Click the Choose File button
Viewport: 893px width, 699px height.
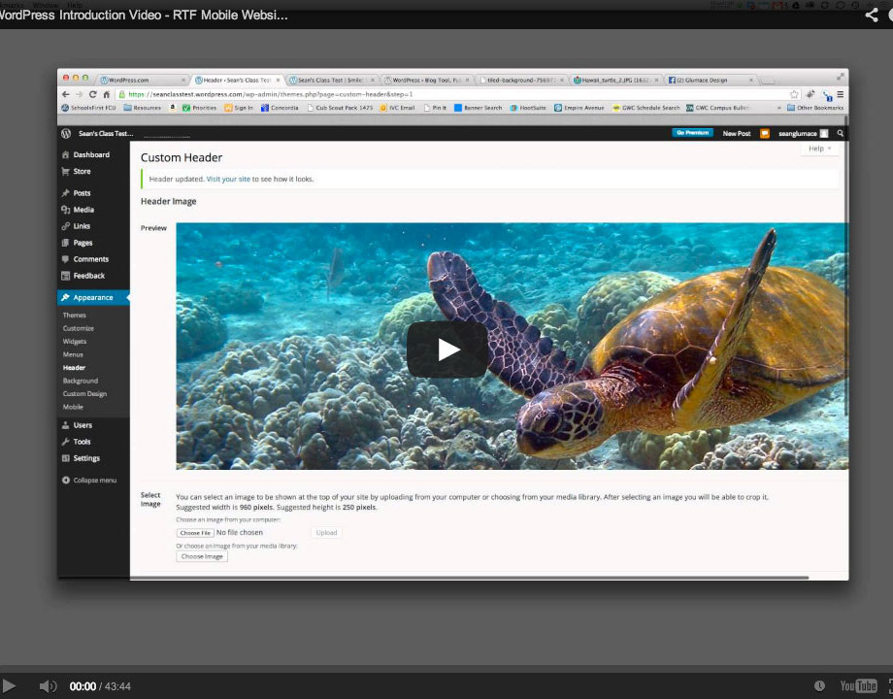click(195, 533)
